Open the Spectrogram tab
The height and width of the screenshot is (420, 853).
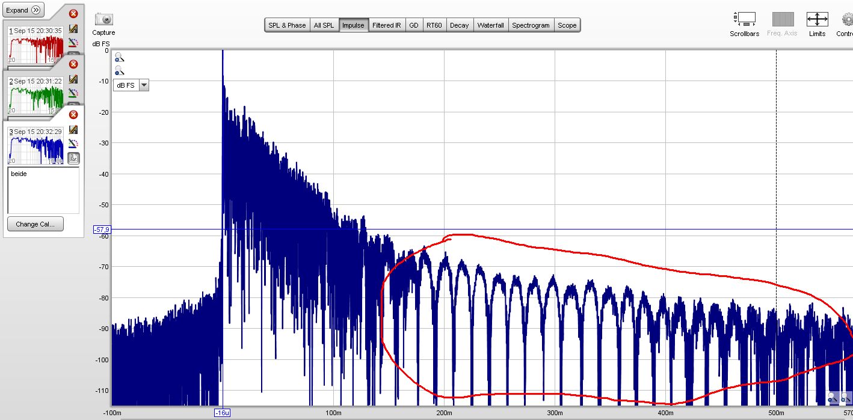point(531,25)
